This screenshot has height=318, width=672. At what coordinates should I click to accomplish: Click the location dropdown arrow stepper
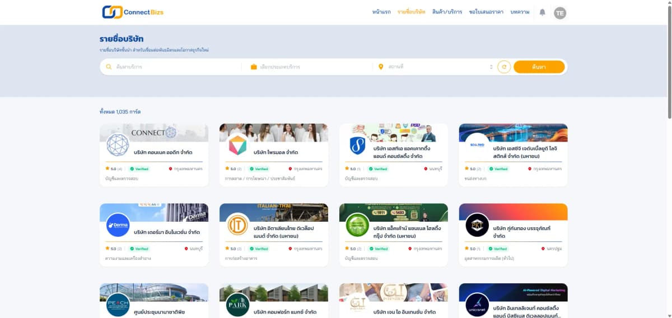point(491,67)
